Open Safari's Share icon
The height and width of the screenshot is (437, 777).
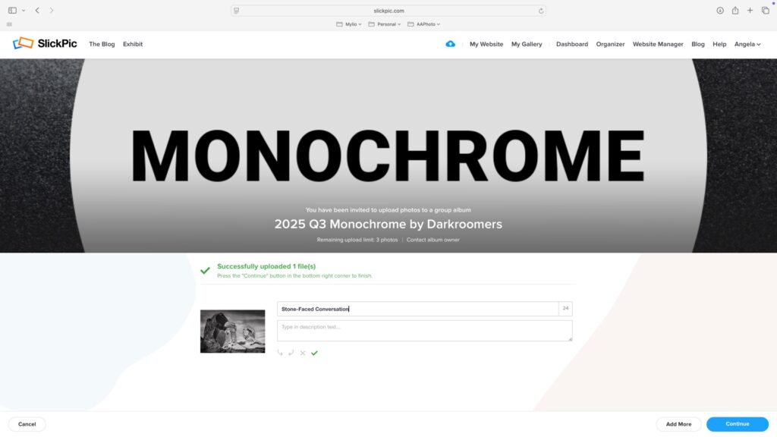coord(735,11)
